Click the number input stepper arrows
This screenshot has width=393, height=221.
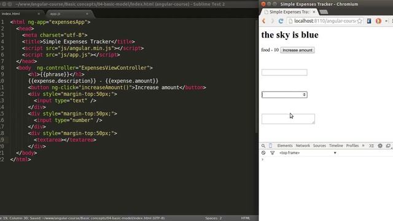[x=304, y=95]
